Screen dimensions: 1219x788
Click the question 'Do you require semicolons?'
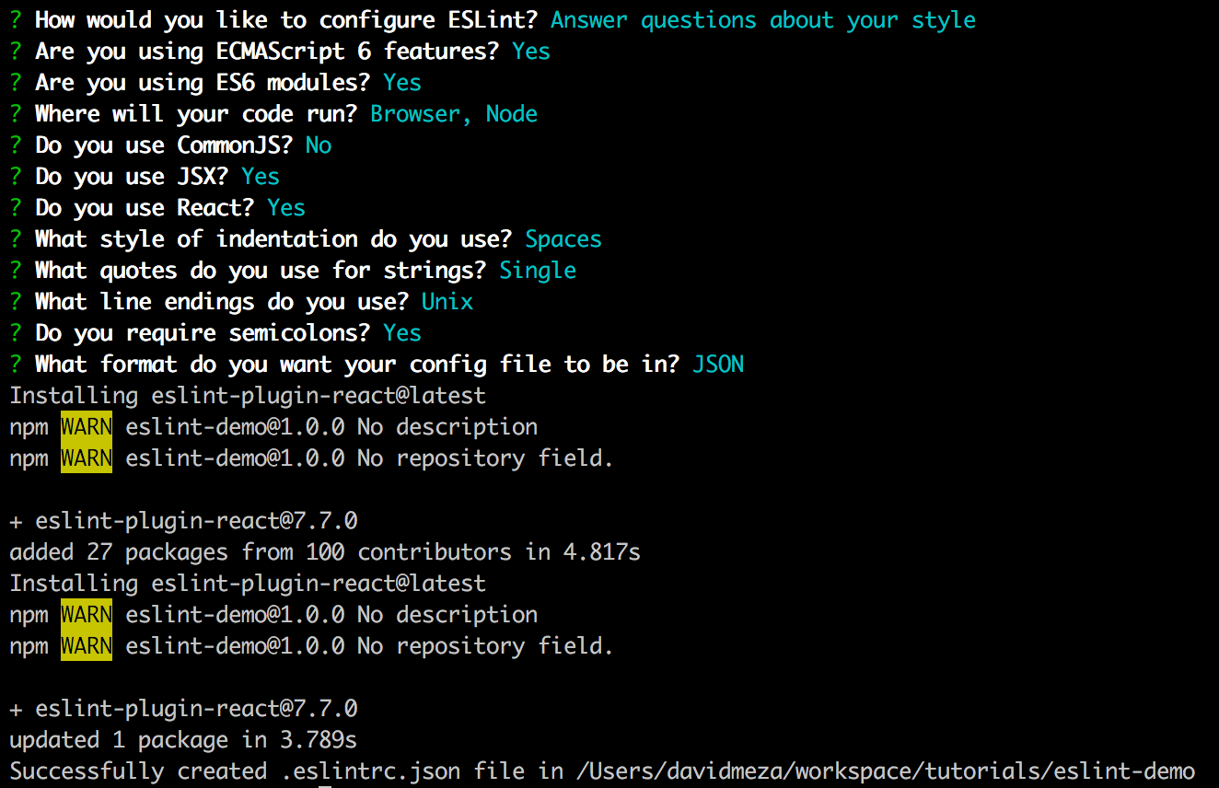(x=203, y=333)
